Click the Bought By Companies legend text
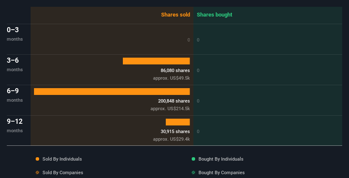The height and width of the screenshot is (178, 349). point(221,172)
